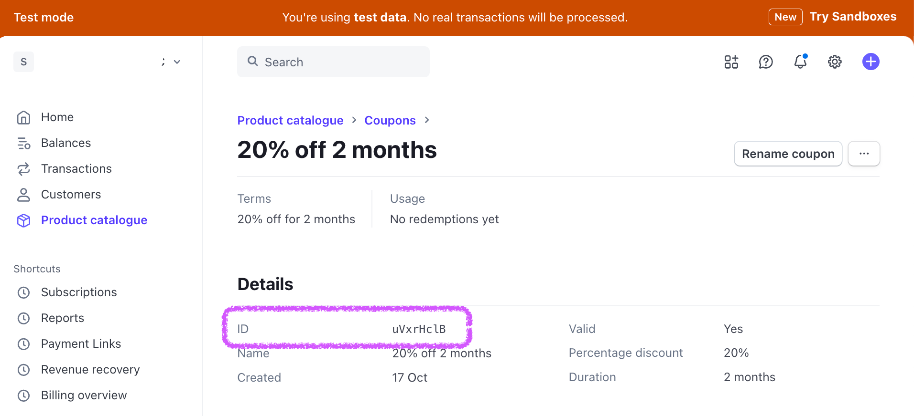Image resolution: width=914 pixels, height=416 pixels.
Task: Open the three-dot more options menu
Action: click(x=864, y=154)
